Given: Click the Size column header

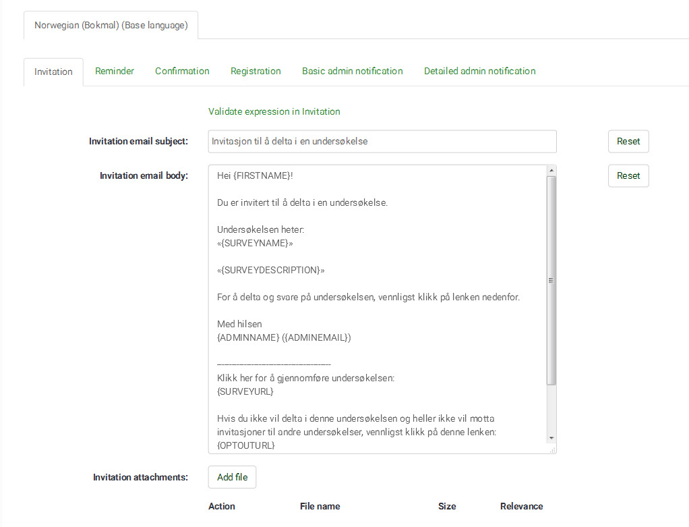Looking at the screenshot, I should tap(447, 506).
